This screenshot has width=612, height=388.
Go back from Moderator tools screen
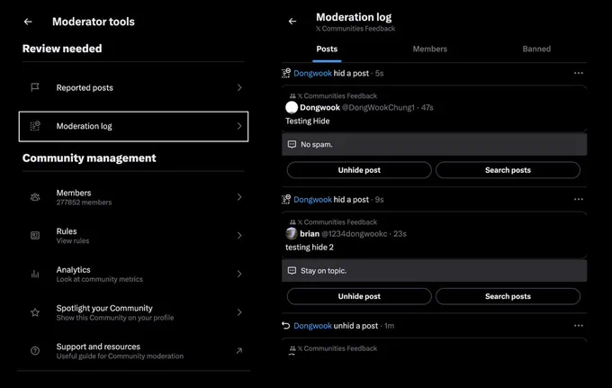[x=28, y=22]
